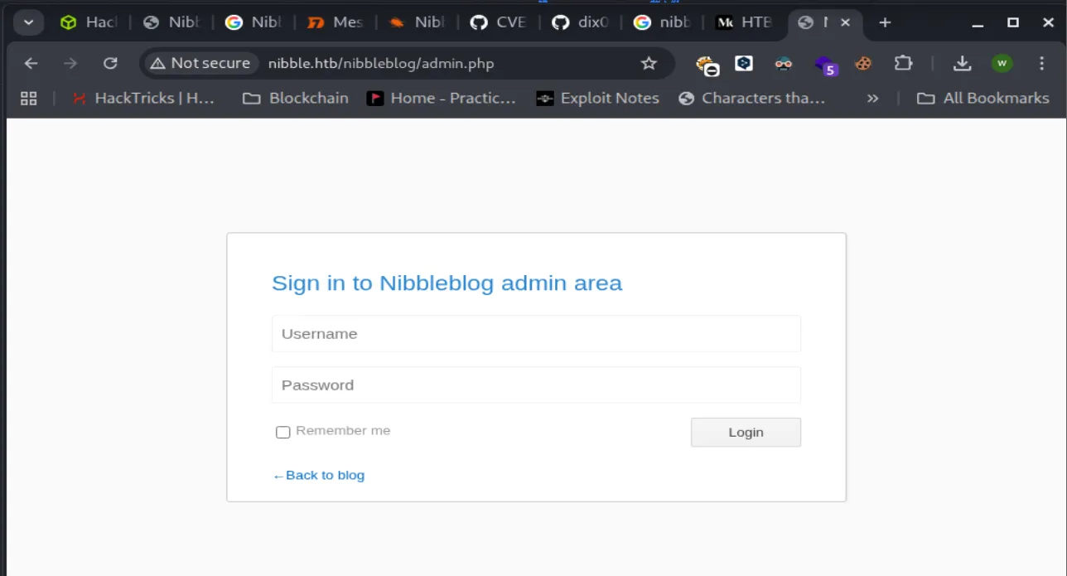Image resolution: width=1067 pixels, height=576 pixels.
Task: Open the Extensions puzzle icon
Action: click(903, 64)
